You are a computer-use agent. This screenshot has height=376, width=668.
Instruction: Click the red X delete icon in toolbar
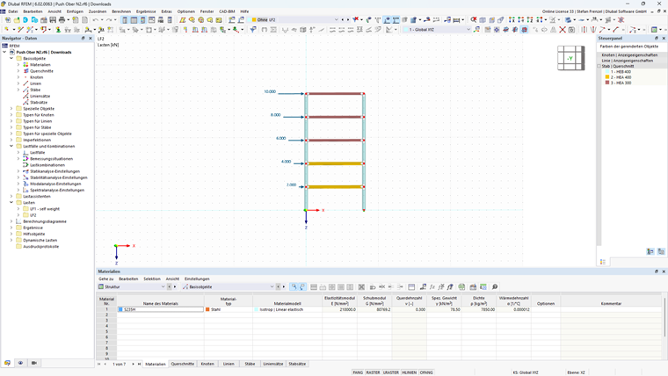click(x=563, y=29)
